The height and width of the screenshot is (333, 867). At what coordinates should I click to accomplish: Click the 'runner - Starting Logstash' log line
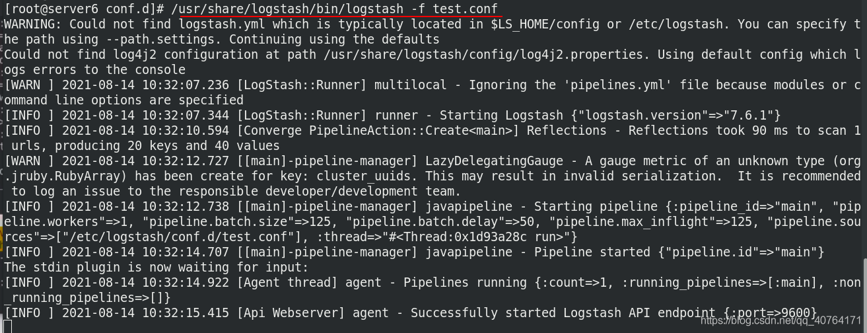pyautogui.click(x=393, y=115)
